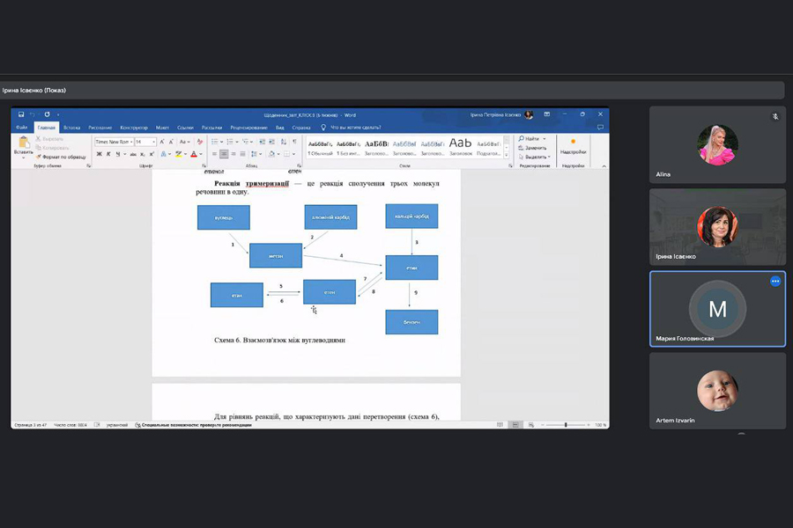Toggle italic (К) formatting
Screen dimensions: 793x528
tap(109, 154)
